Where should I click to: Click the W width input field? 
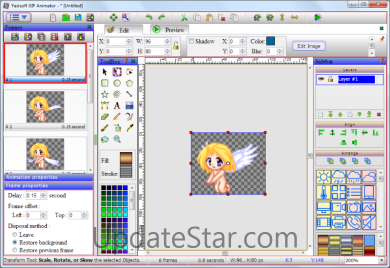pos(155,41)
